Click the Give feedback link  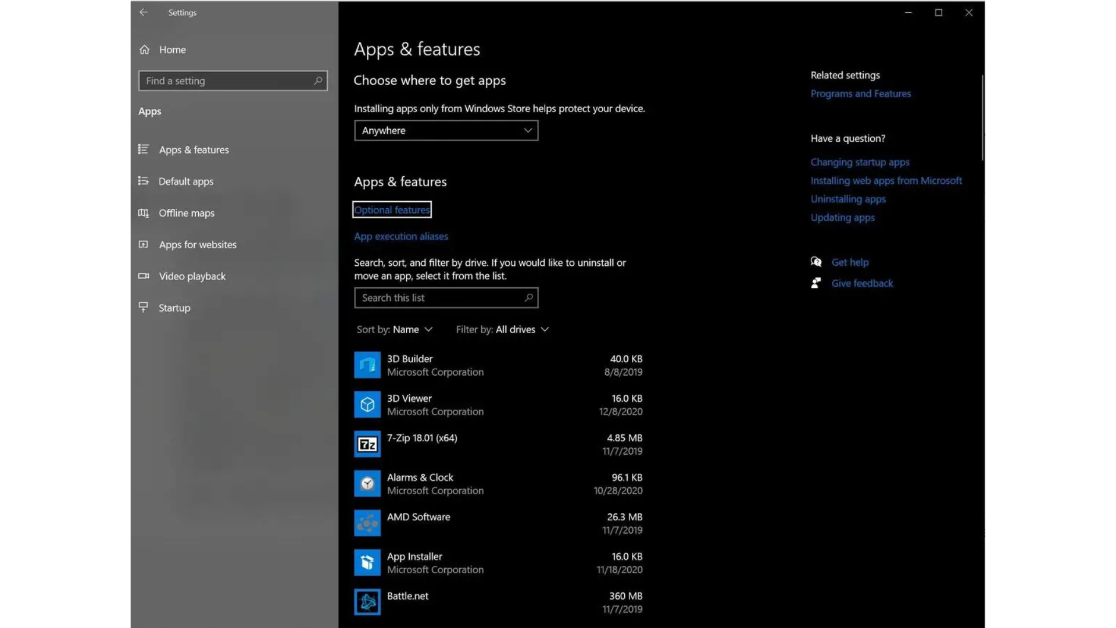[862, 283]
